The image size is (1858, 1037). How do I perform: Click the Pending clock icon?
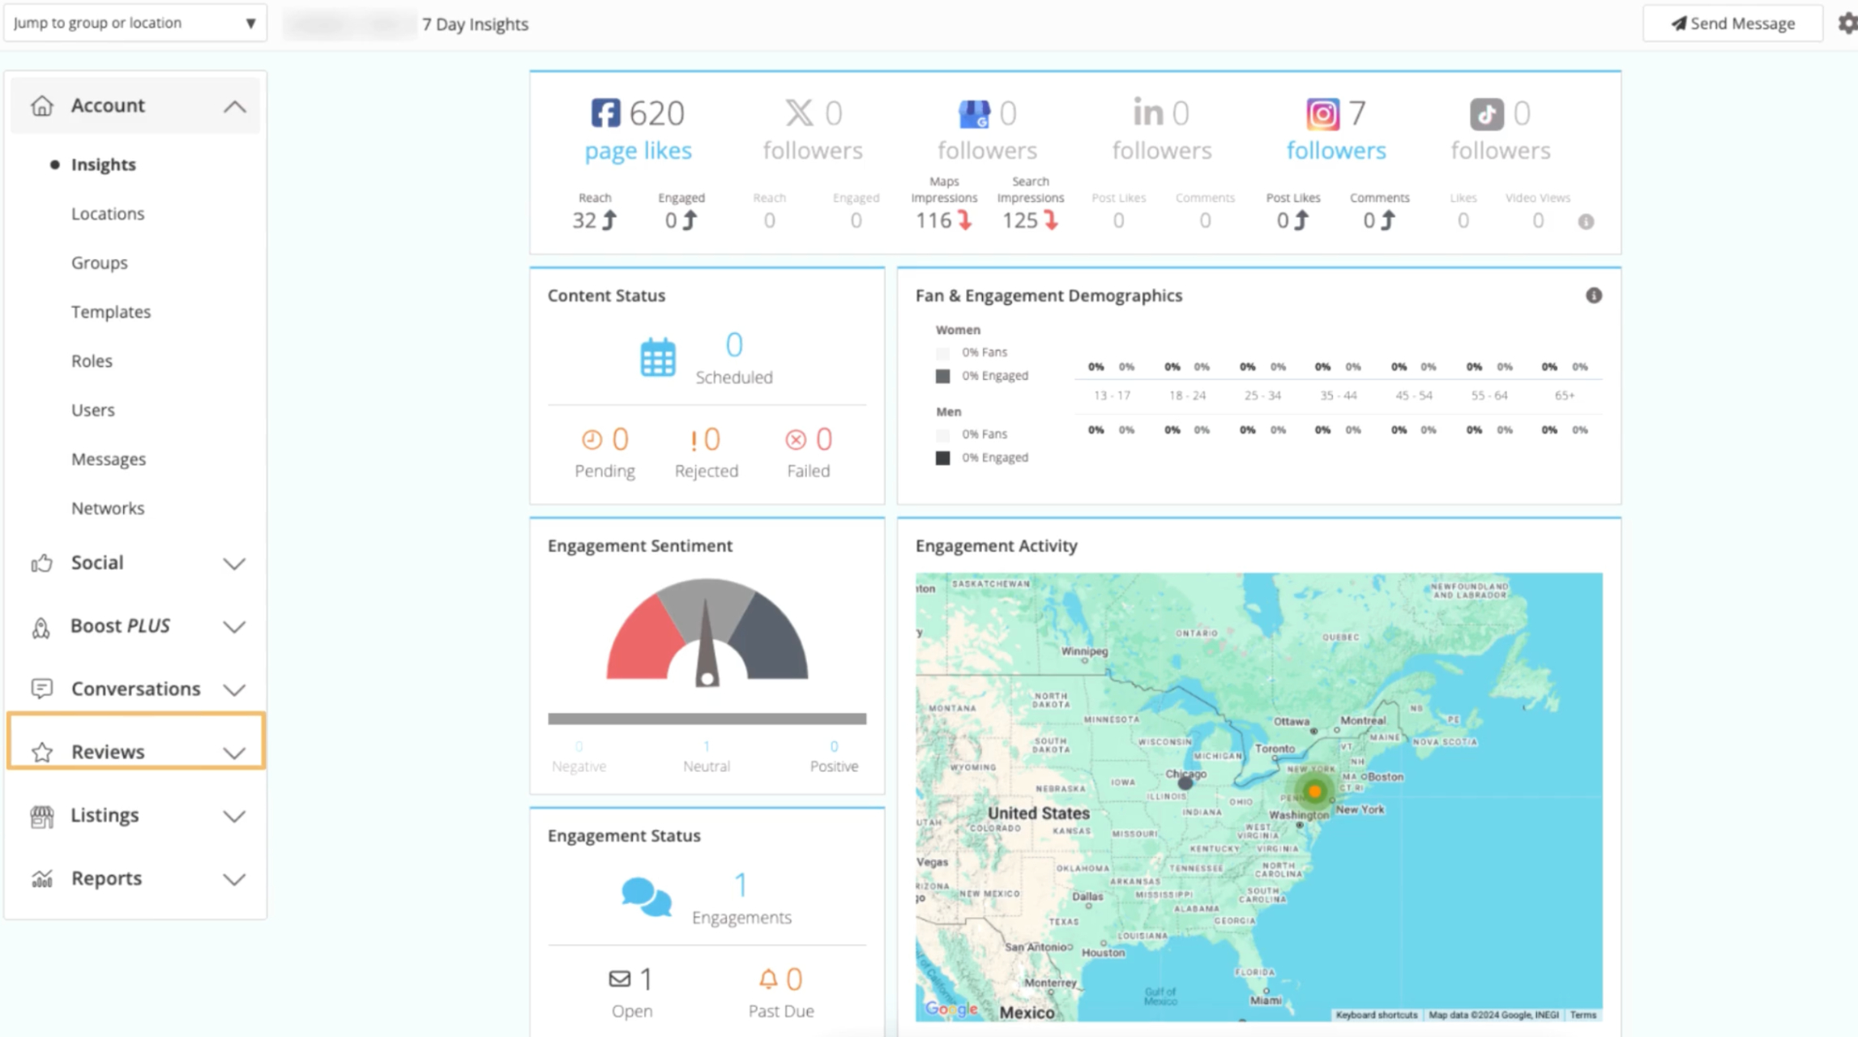tap(592, 440)
